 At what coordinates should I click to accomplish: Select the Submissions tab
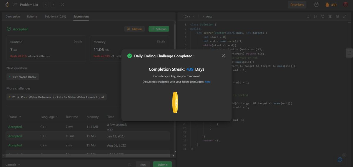tap(81, 16)
